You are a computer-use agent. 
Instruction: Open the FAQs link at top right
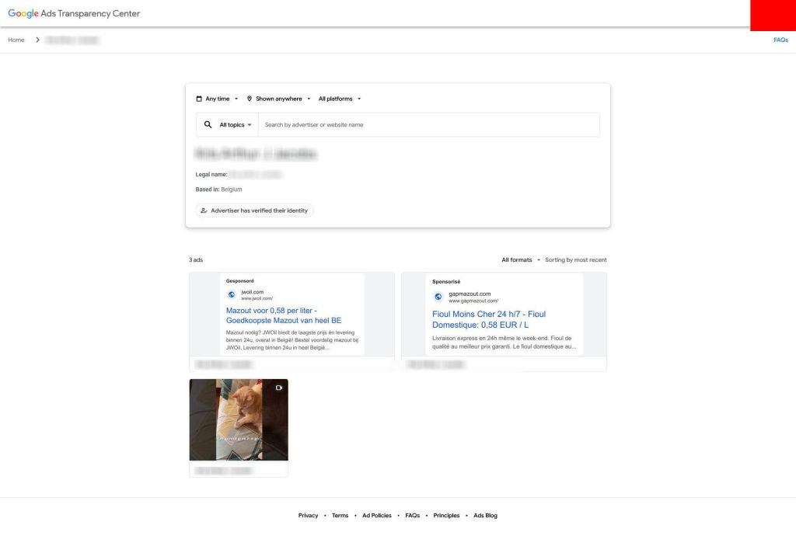click(x=780, y=40)
